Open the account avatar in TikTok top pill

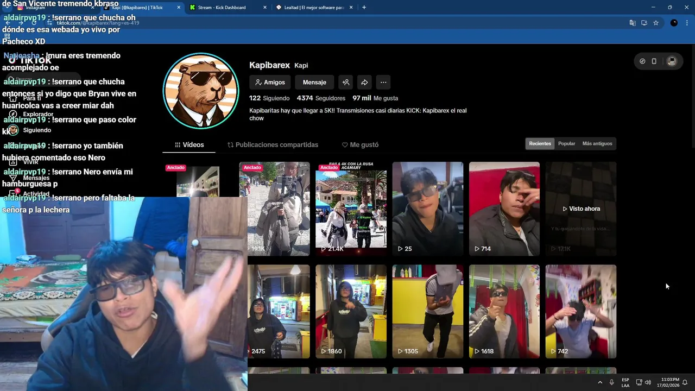672,61
